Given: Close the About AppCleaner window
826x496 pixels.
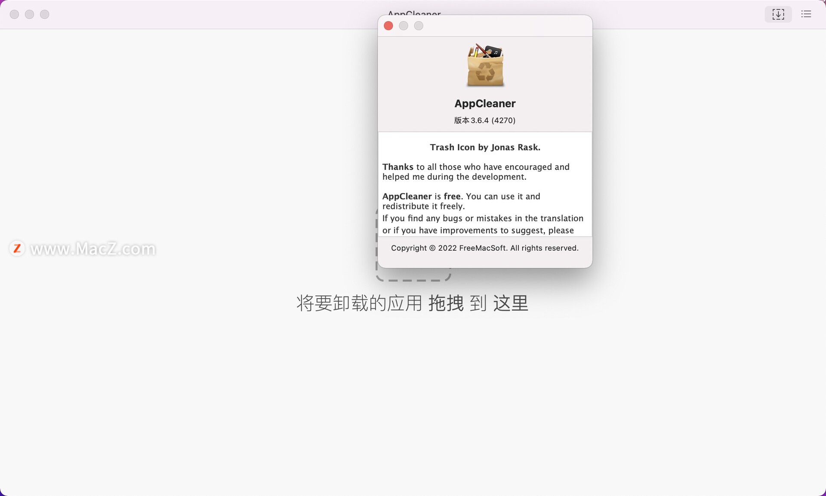Looking at the screenshot, I should click(388, 26).
